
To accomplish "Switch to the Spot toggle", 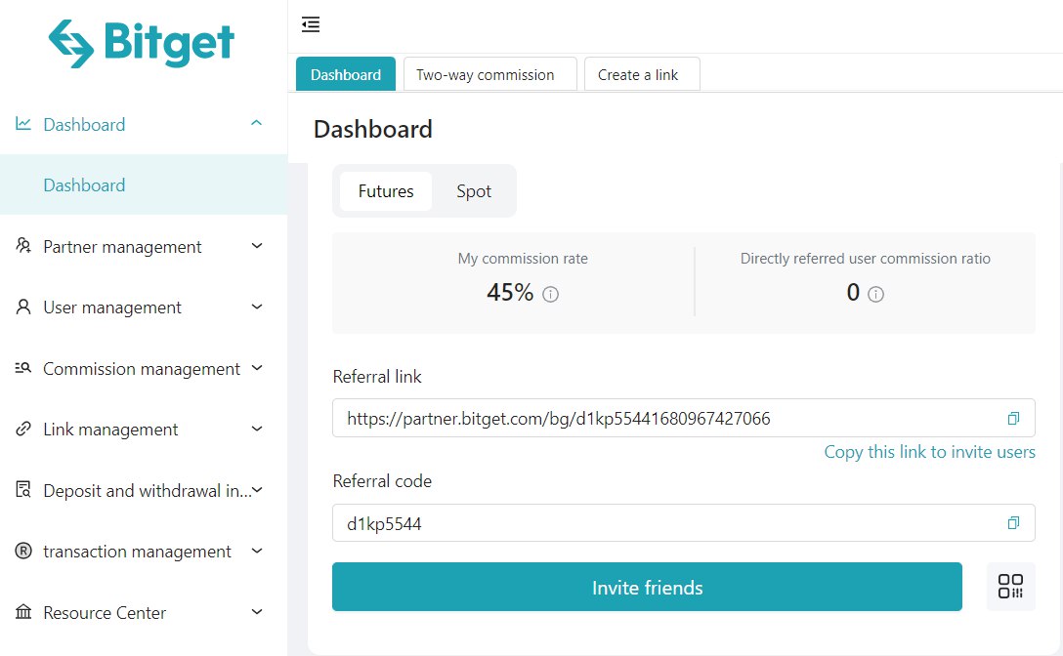I will tap(473, 191).
